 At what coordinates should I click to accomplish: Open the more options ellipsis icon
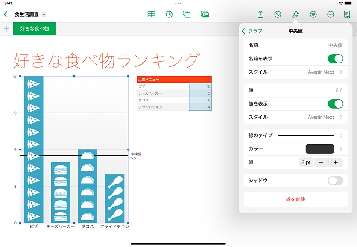[x=330, y=14]
